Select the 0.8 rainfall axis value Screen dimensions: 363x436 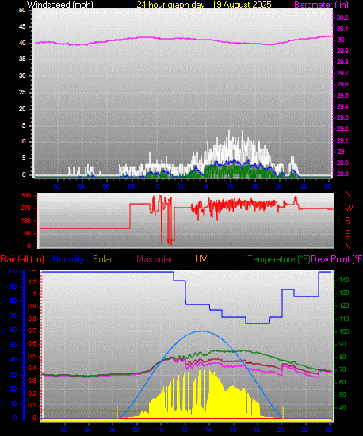coord(32,319)
